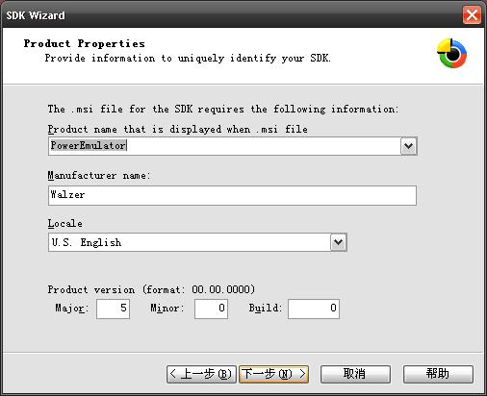Image resolution: width=487 pixels, height=396 pixels.
Task: Close the SDK Wizard window
Action: click(472, 15)
